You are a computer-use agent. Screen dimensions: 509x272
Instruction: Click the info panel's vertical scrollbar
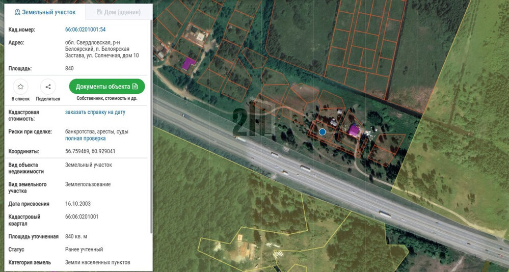point(151,127)
